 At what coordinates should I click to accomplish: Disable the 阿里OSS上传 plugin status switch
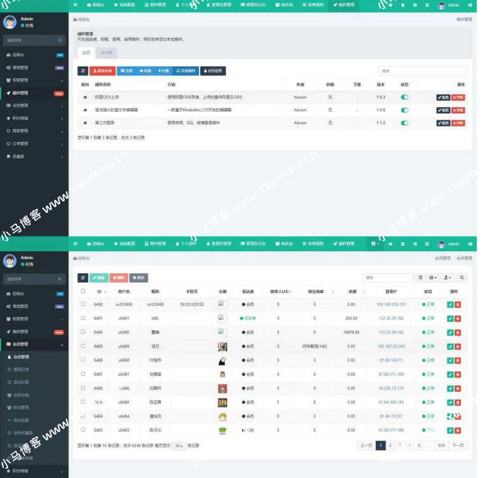point(404,97)
